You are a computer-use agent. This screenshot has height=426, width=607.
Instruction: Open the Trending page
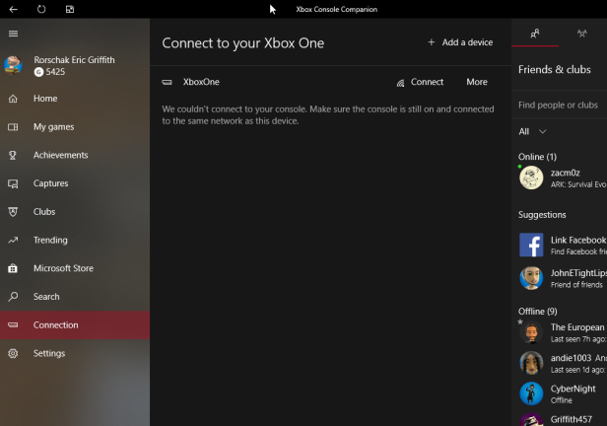coord(50,240)
